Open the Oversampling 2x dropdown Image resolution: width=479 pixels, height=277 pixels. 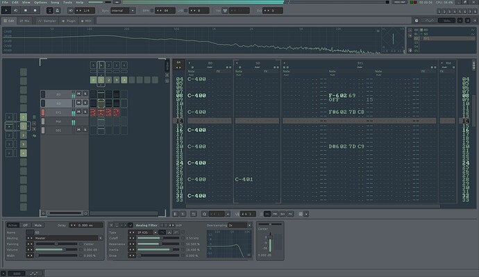(x=239, y=225)
